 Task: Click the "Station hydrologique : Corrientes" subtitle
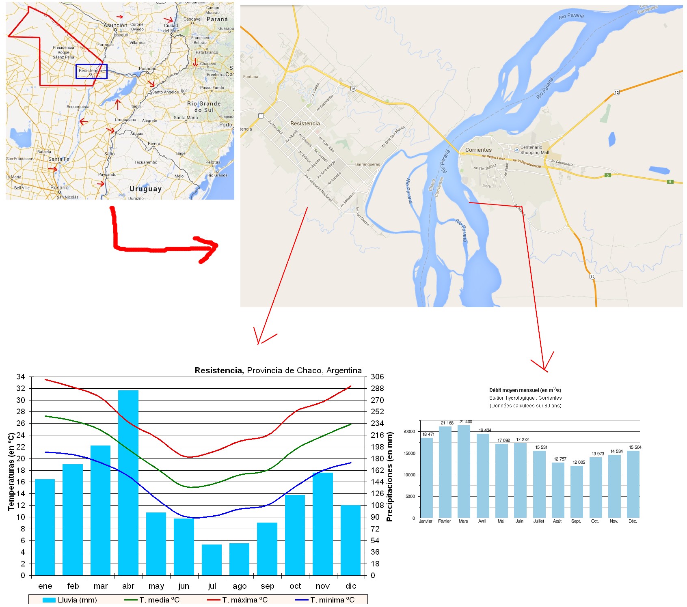(x=525, y=398)
